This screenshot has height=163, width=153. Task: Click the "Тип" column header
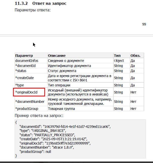pos(117,56)
